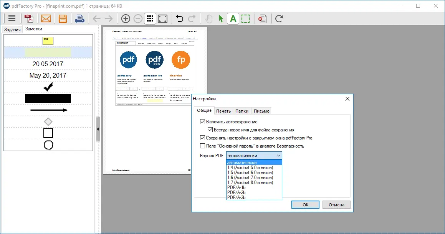Pick the yellow sticky note stamp

tap(48, 41)
